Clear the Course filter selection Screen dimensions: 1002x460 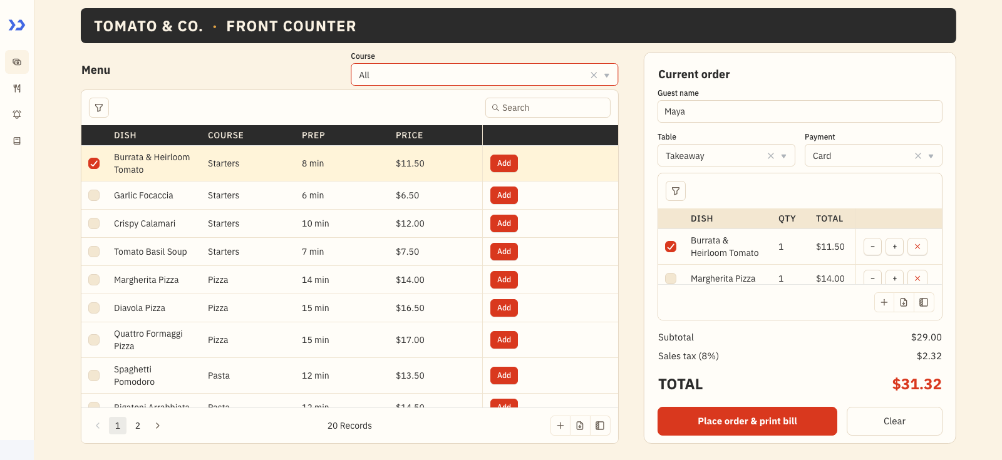point(594,75)
